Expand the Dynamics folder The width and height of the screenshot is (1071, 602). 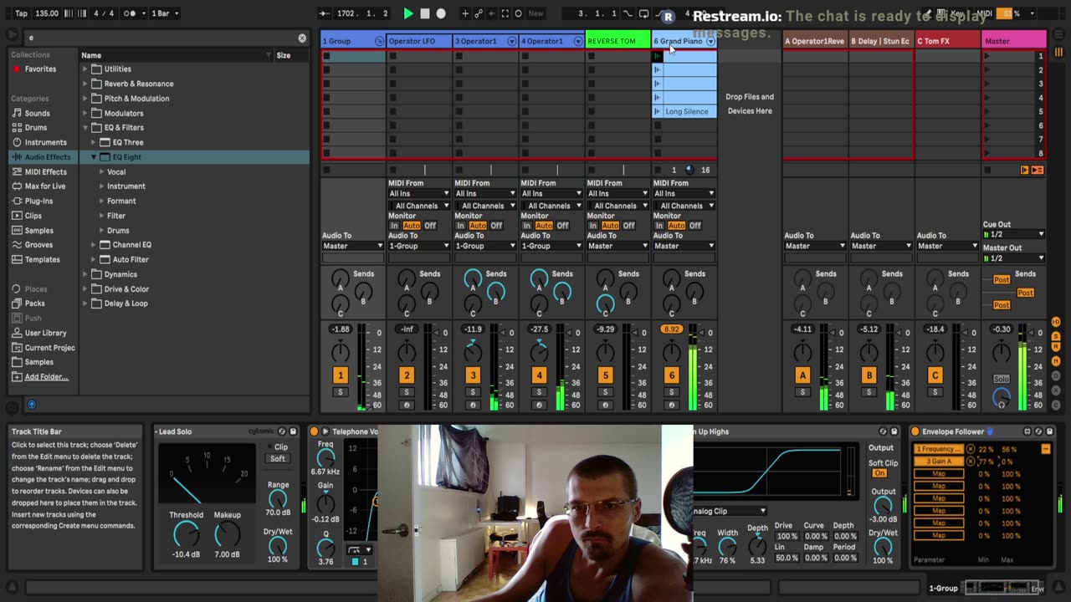tap(85, 274)
